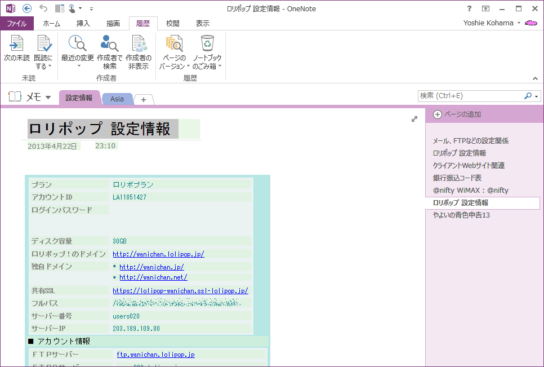
Task: Collapse the ribbon with the chevron
Action: (x=536, y=79)
